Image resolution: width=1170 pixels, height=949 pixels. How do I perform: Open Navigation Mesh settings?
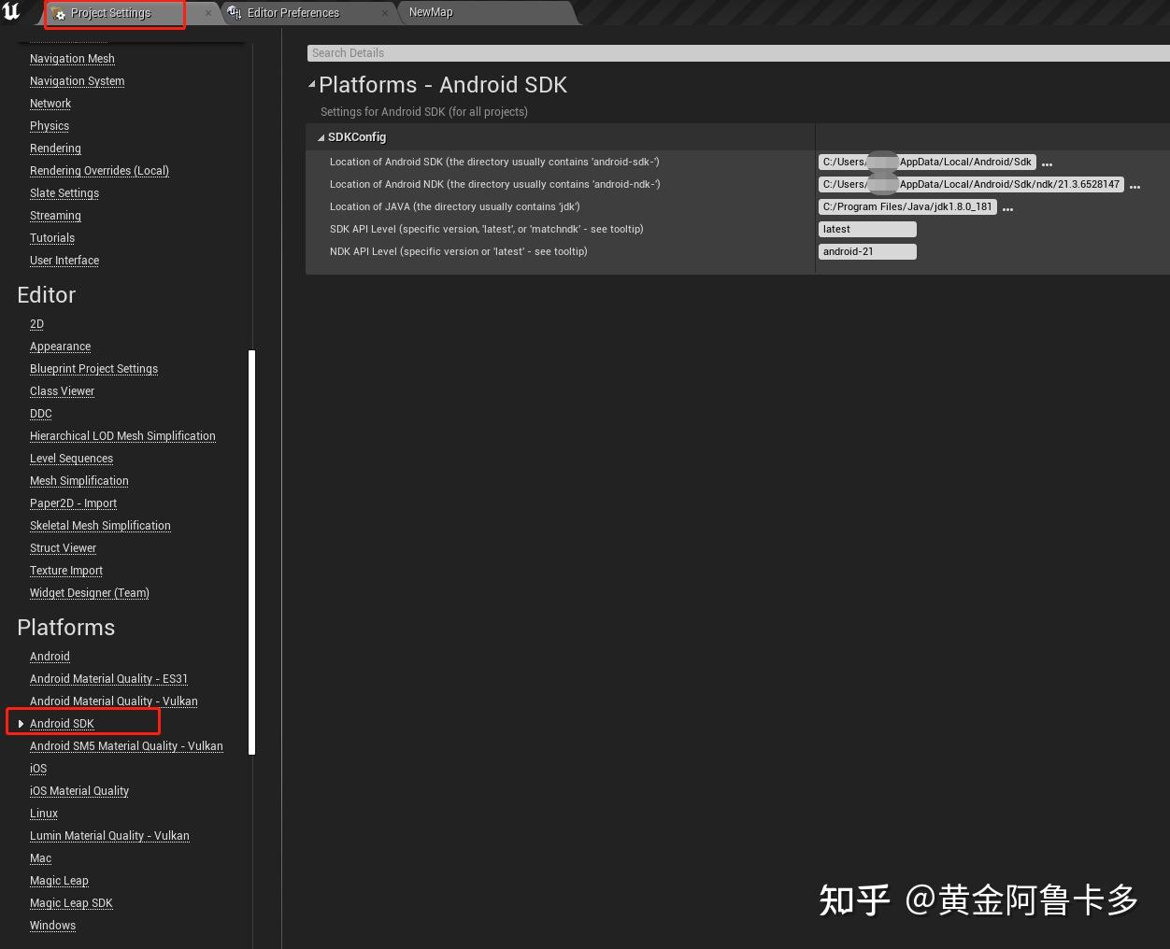click(72, 59)
